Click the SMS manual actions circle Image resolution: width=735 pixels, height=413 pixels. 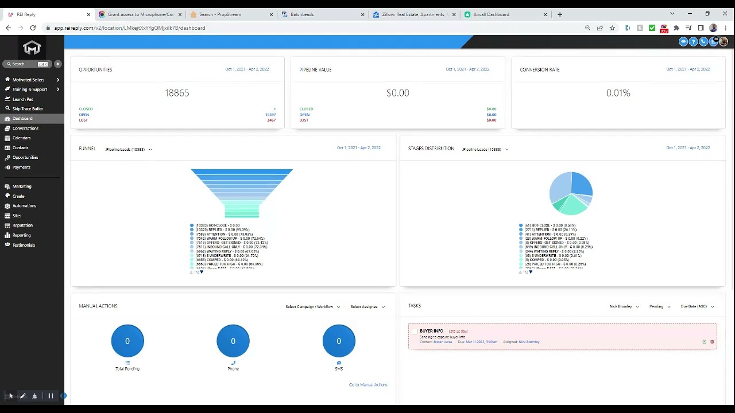(339, 341)
